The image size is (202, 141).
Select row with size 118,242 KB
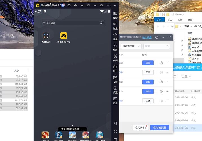click(x=14, y=84)
